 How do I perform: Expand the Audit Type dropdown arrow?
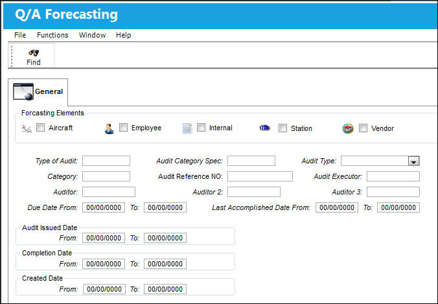[x=413, y=161]
